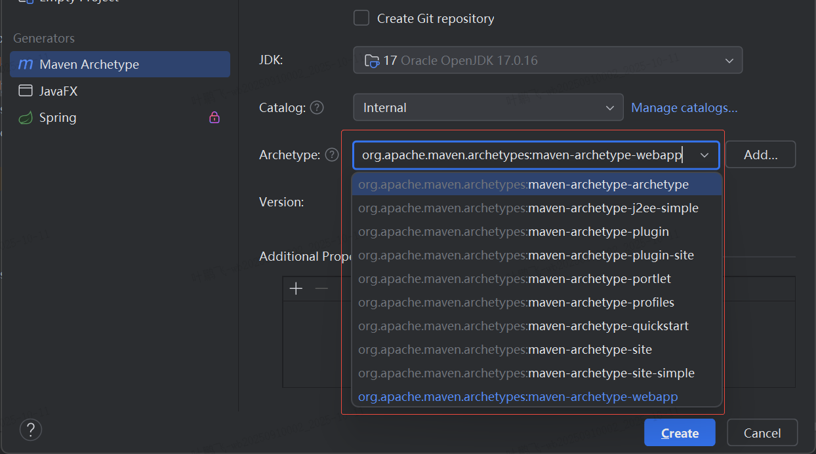Image resolution: width=816 pixels, height=454 pixels.
Task: Click the JavaFX generator icon
Action: [26, 91]
